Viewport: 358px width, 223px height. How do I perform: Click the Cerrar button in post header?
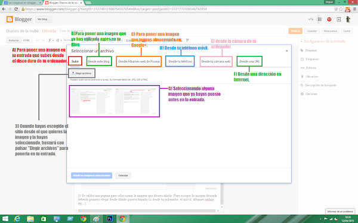coord(347,31)
